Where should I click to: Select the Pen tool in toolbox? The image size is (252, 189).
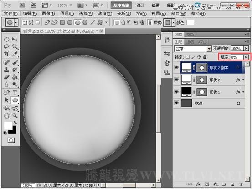pos(6,93)
